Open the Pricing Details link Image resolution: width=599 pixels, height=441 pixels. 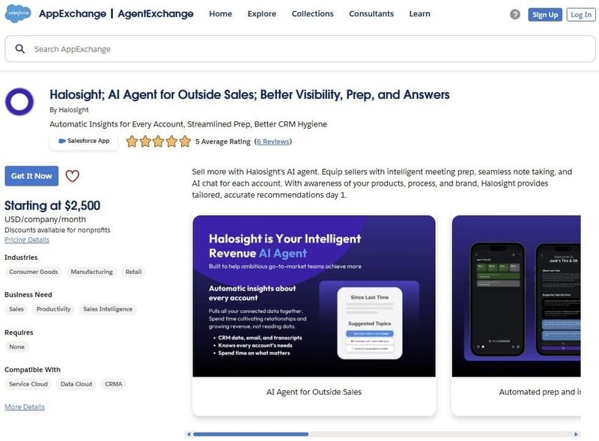27,240
